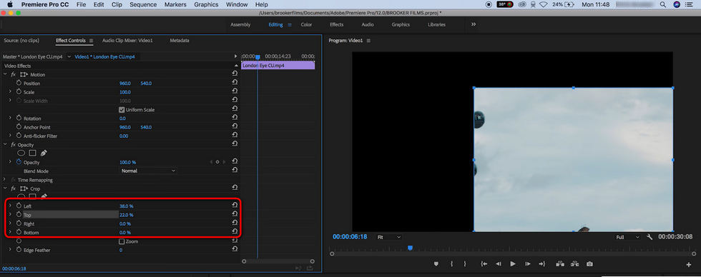
Task: Open the program monitor Button Editor plus
Action: click(x=688, y=265)
